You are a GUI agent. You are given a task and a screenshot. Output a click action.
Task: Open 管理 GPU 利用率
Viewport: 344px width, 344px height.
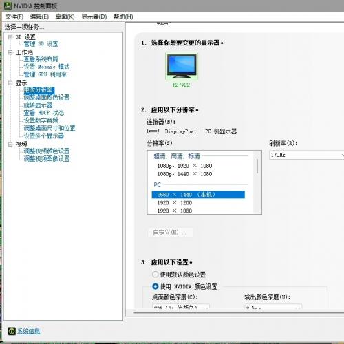[45, 74]
